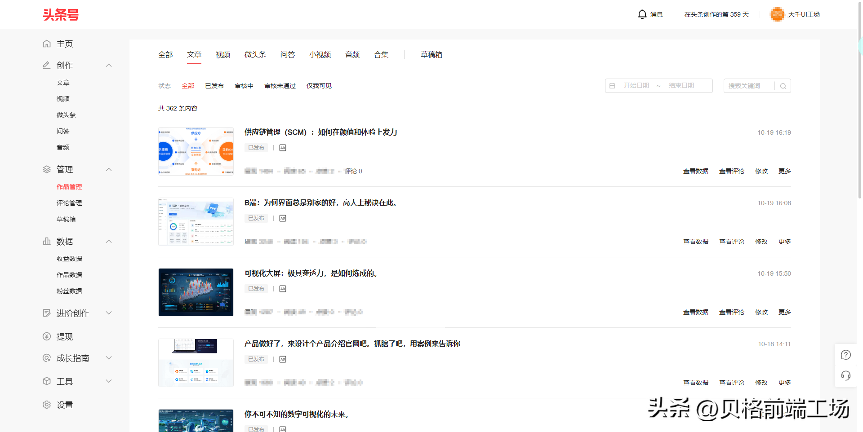Switch to the 音频 tab
863x432 pixels.
tap(352, 55)
